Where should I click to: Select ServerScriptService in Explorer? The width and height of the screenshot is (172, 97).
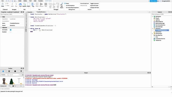click(x=160, y=25)
